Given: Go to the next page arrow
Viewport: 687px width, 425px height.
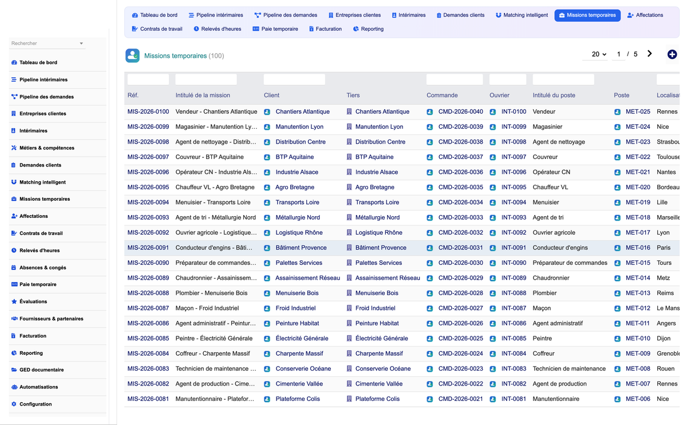Looking at the screenshot, I should pyautogui.click(x=650, y=54).
